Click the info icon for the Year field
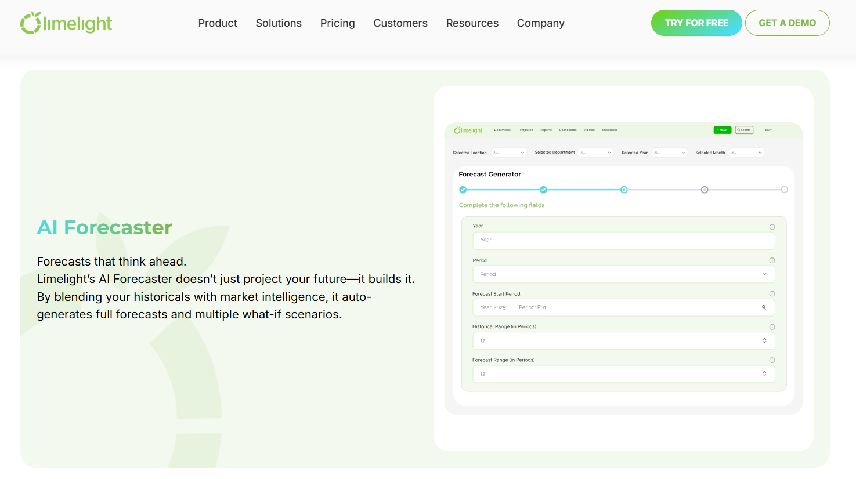The height and width of the screenshot is (479, 856). (772, 227)
